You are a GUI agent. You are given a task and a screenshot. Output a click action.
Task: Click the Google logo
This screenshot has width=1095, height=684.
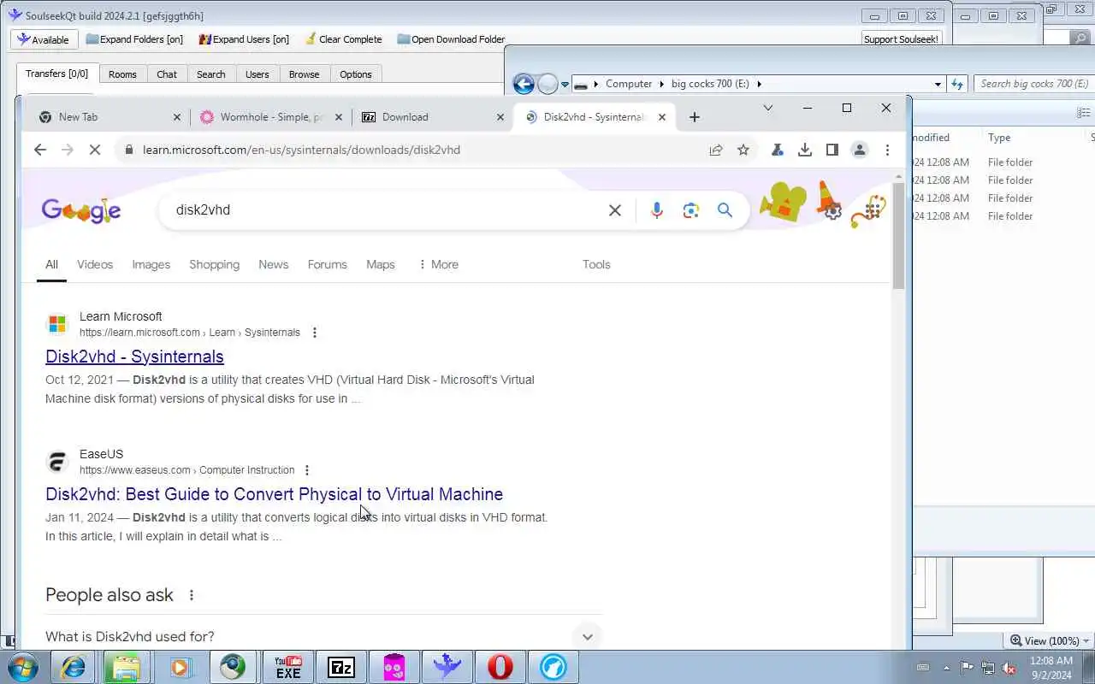pyautogui.click(x=81, y=210)
